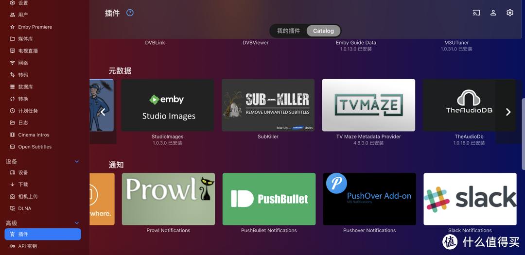This screenshot has height=255, width=525.
Task: Click the 相机上传 camera icon
Action: 12,196
